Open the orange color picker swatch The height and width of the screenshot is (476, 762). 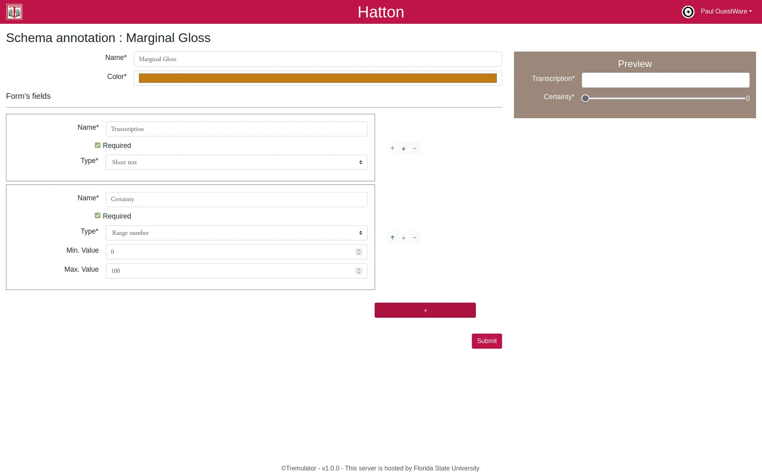317,78
